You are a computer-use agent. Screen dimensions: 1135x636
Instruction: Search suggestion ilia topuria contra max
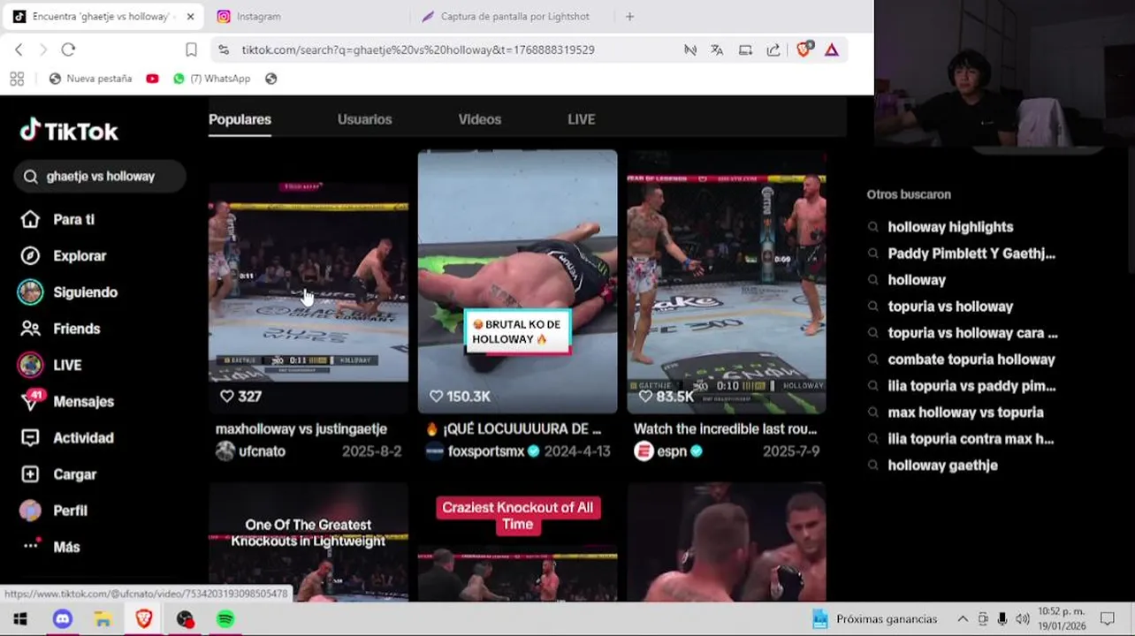pos(971,439)
